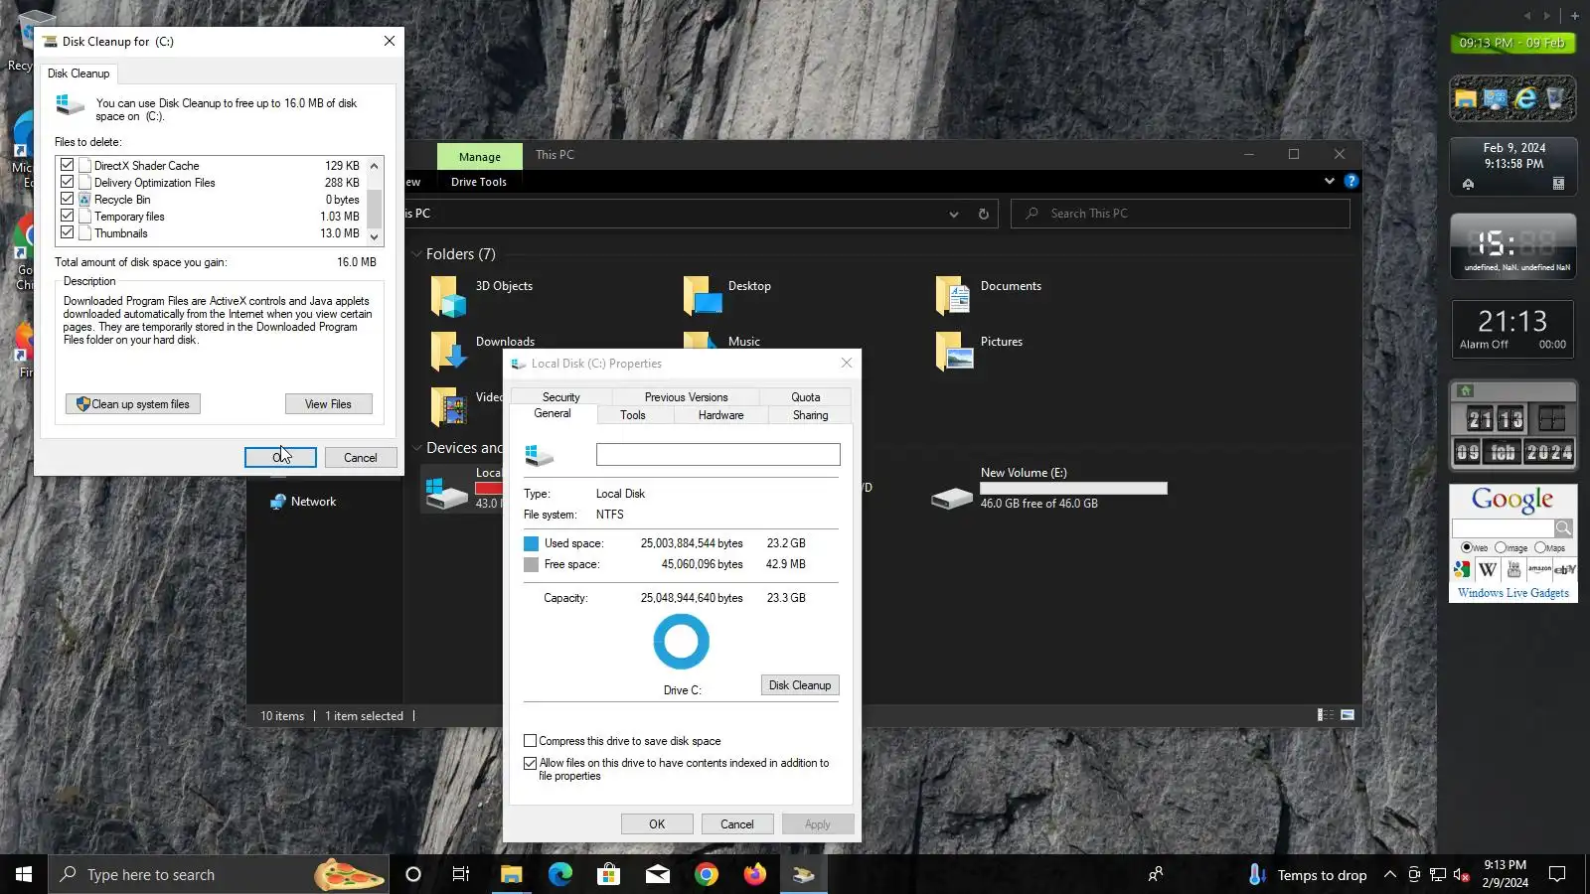Open the Windows Live Gadgets link
Viewport: 1590px width, 894px height.
pos(1513,593)
